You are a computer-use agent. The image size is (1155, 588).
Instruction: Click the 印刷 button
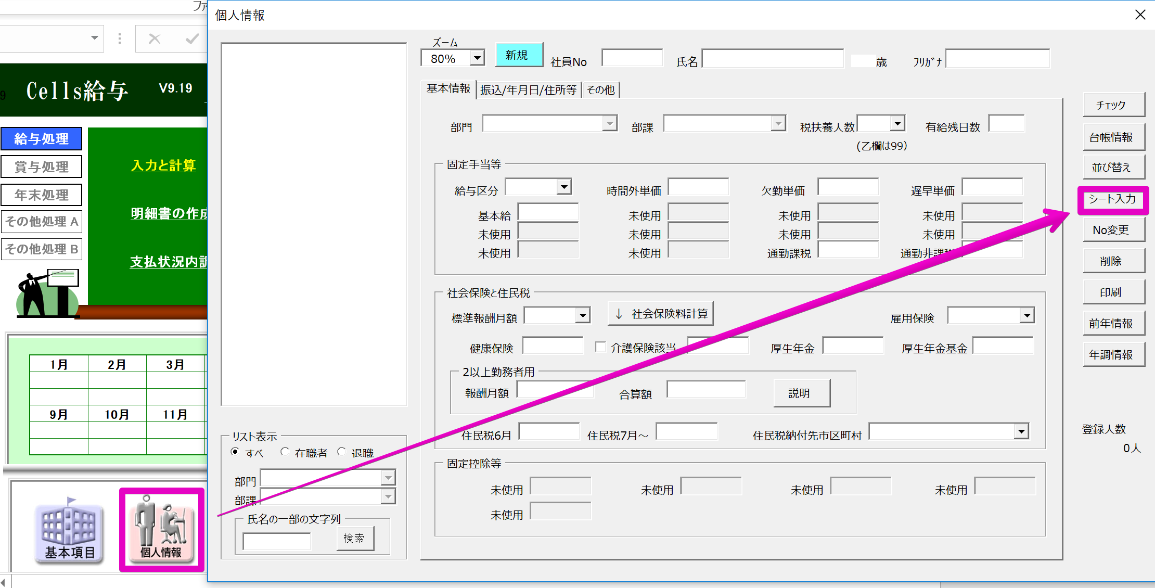point(1113,292)
